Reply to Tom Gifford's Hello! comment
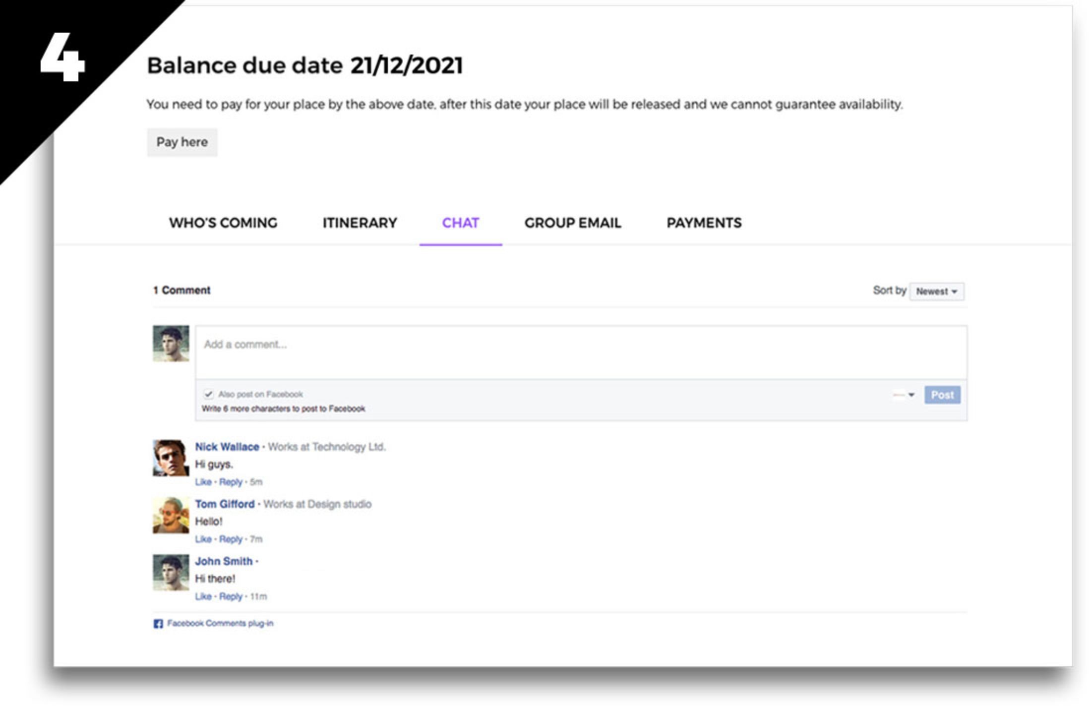1089x706 pixels. click(231, 539)
